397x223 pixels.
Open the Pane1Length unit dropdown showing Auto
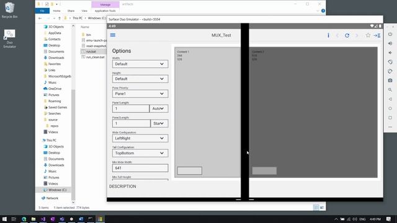159,108
